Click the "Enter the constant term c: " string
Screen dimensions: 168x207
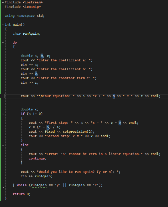(66, 78)
